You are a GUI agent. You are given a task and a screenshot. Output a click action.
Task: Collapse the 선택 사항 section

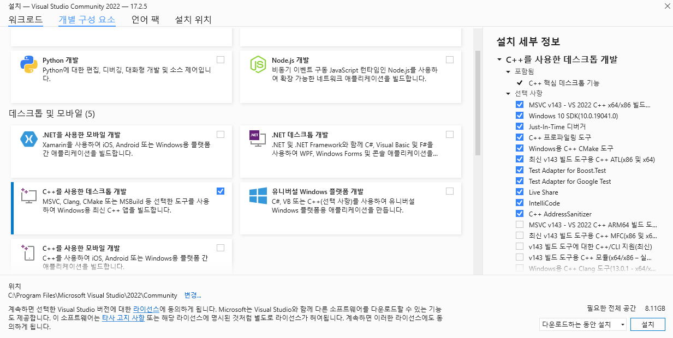508,93
